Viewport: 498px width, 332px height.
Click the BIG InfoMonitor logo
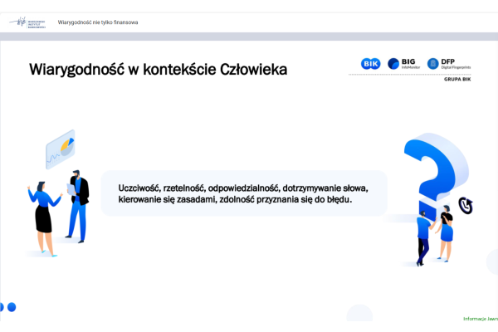(x=404, y=64)
